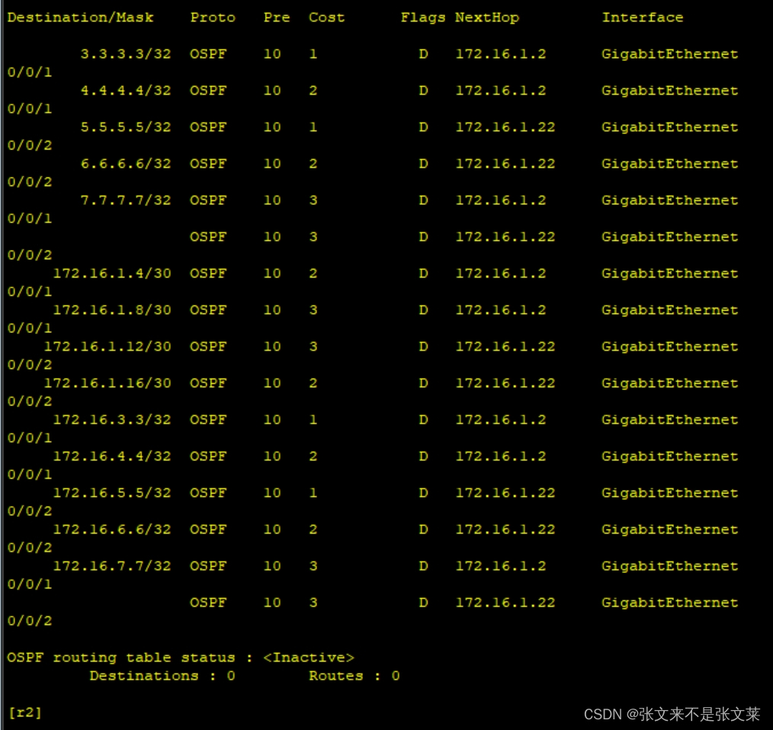Click the NextHop column header
The image size is (773, 730).
point(487,17)
